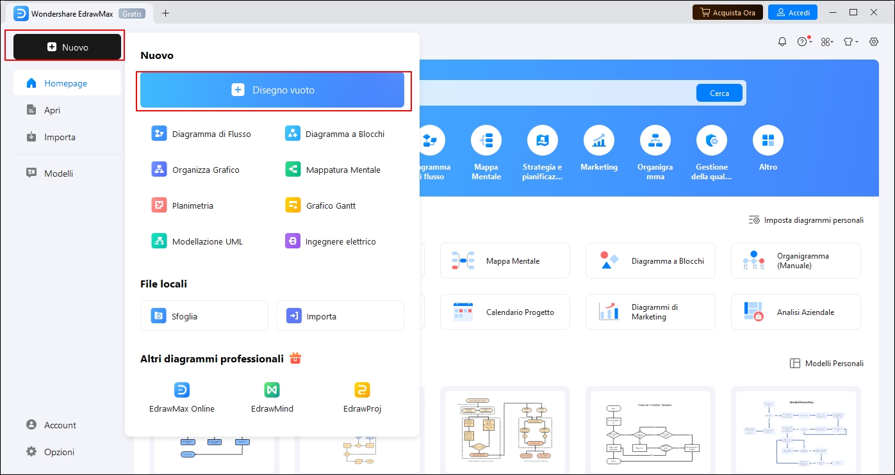This screenshot has width=895, height=475.
Task: Open Opzioni settings in the sidebar
Action: 67,452
